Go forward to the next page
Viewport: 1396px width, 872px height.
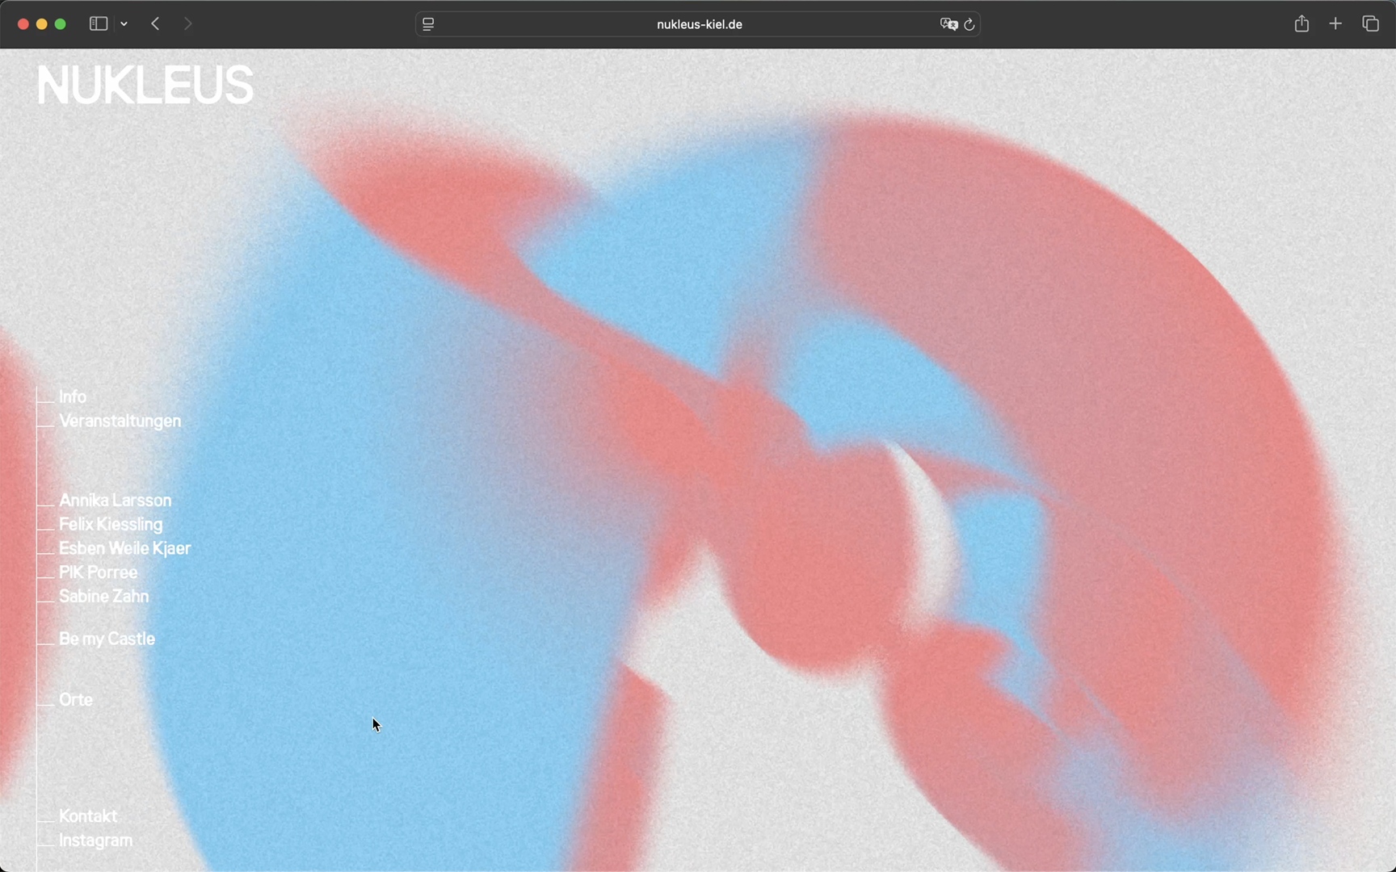(x=187, y=24)
